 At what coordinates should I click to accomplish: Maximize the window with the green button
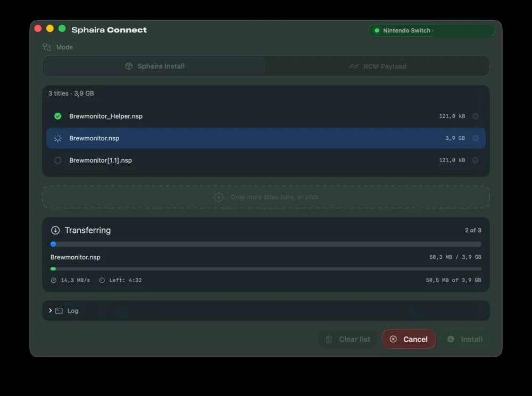(x=62, y=29)
